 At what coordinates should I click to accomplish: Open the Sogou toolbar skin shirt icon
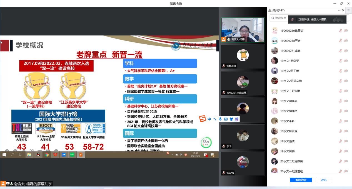point(231,119)
